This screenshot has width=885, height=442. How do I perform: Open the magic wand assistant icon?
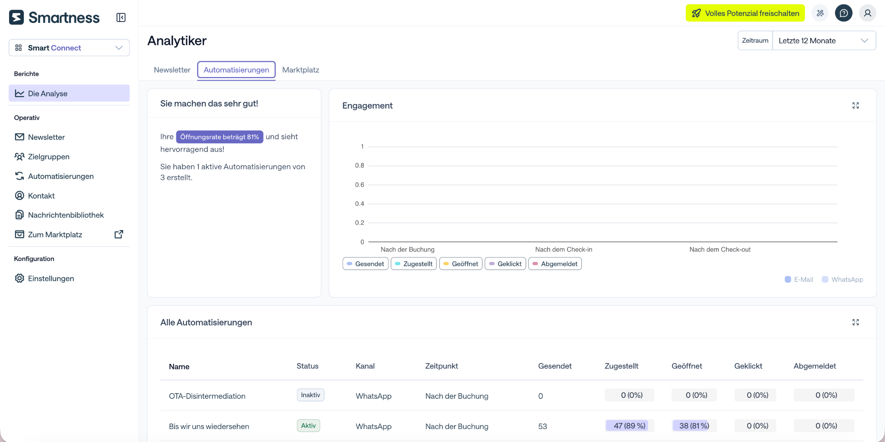(x=820, y=13)
